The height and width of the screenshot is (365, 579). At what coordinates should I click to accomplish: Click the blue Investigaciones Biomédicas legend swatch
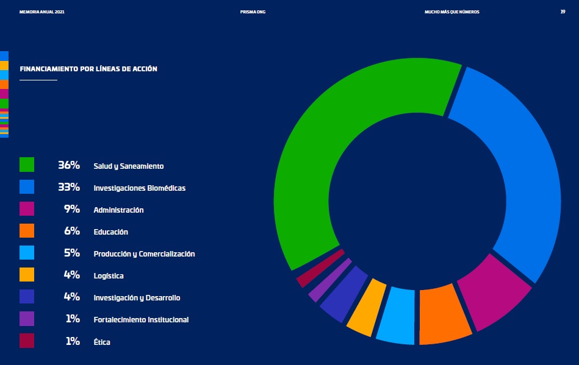[x=27, y=187]
